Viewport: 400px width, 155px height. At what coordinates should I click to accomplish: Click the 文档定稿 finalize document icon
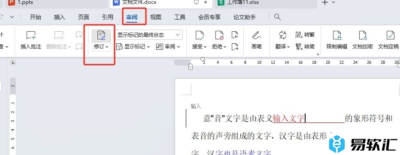390,36
